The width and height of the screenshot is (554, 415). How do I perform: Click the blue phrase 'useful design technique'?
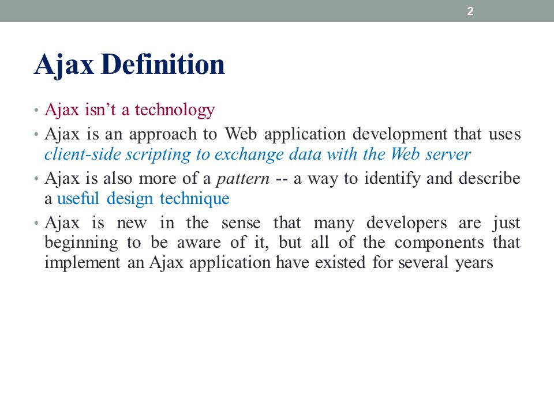(x=143, y=198)
